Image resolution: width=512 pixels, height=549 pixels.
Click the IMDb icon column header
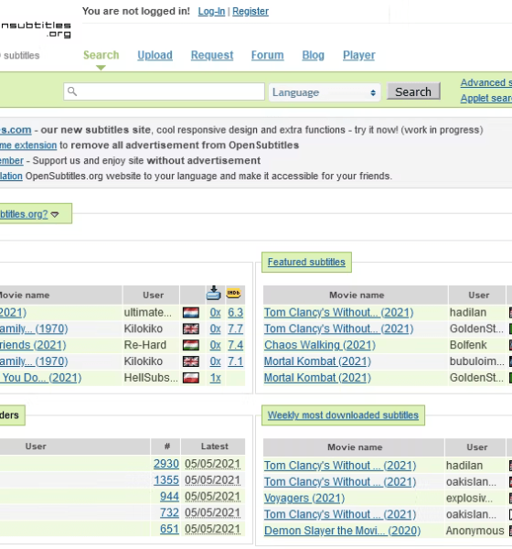233,293
